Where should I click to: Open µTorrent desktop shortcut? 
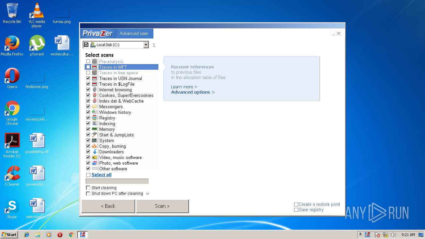click(x=37, y=46)
